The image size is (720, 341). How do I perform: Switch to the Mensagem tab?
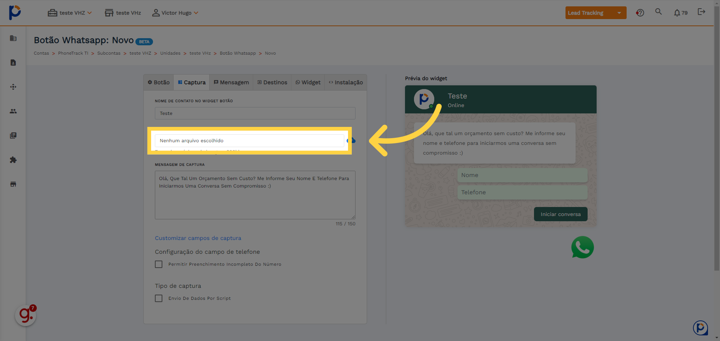(x=231, y=82)
